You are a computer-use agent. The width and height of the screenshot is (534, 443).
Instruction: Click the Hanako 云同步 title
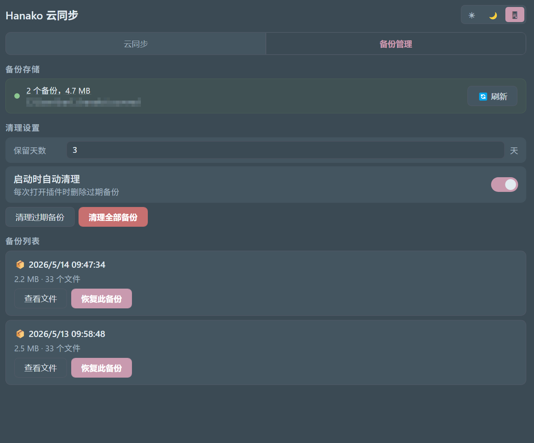[42, 15]
